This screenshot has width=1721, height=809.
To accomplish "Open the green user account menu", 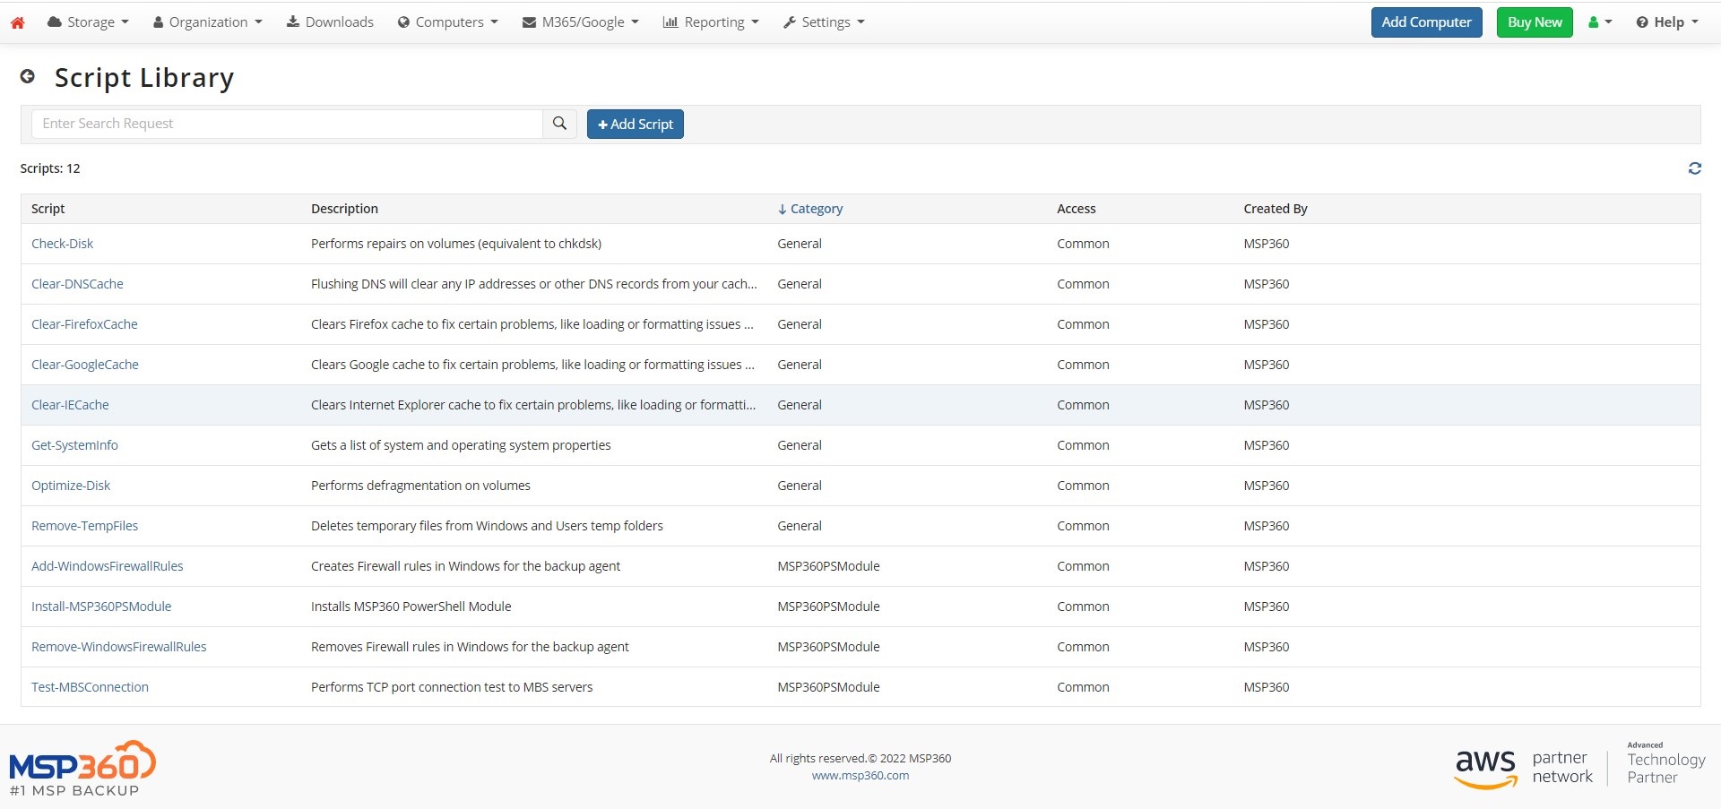I will [x=1600, y=22].
